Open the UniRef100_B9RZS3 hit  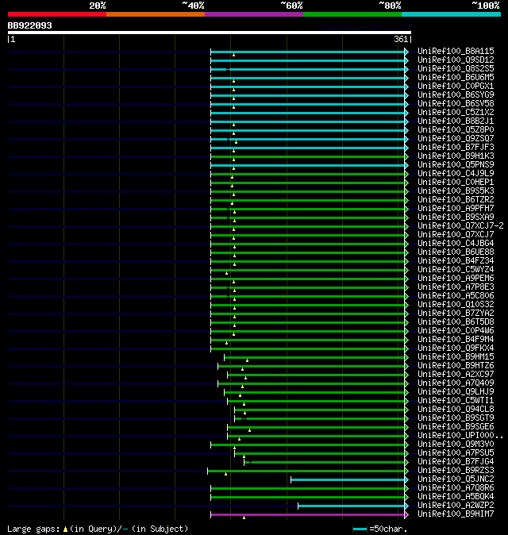[456, 471]
